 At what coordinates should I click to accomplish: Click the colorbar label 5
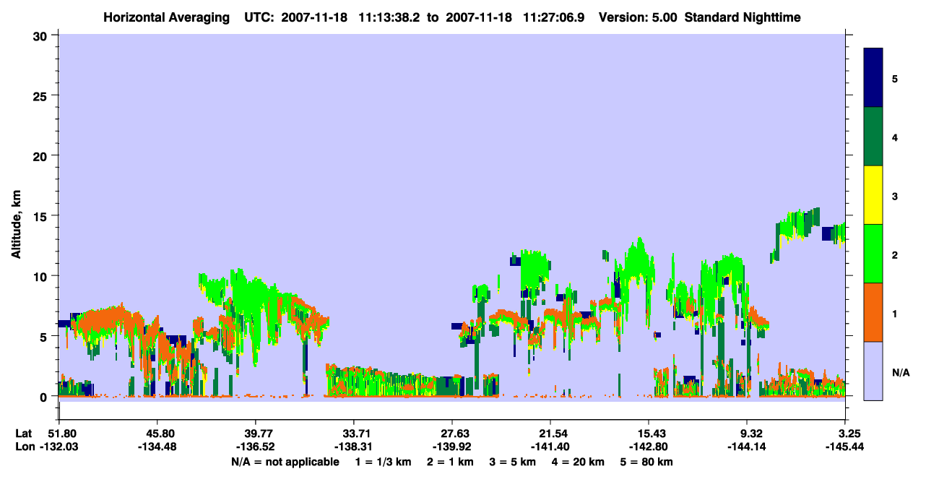895,79
